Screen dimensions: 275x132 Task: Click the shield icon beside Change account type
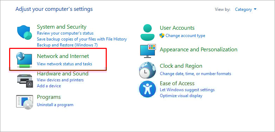tap(162, 36)
